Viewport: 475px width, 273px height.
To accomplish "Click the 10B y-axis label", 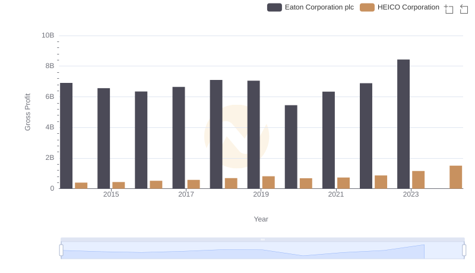I will tap(48, 36).
